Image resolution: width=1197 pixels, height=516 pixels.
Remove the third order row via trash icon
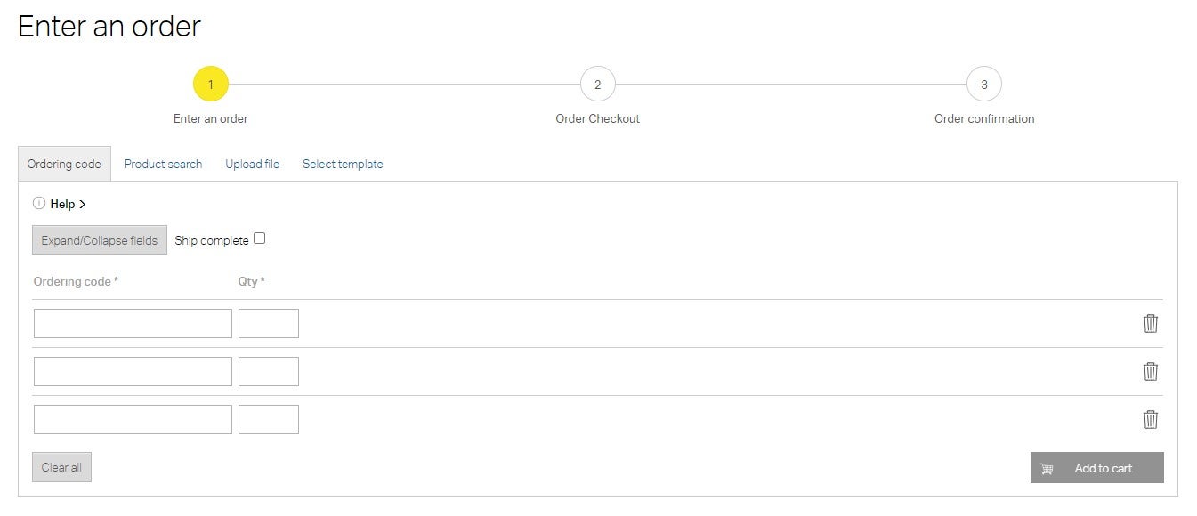[x=1150, y=419]
